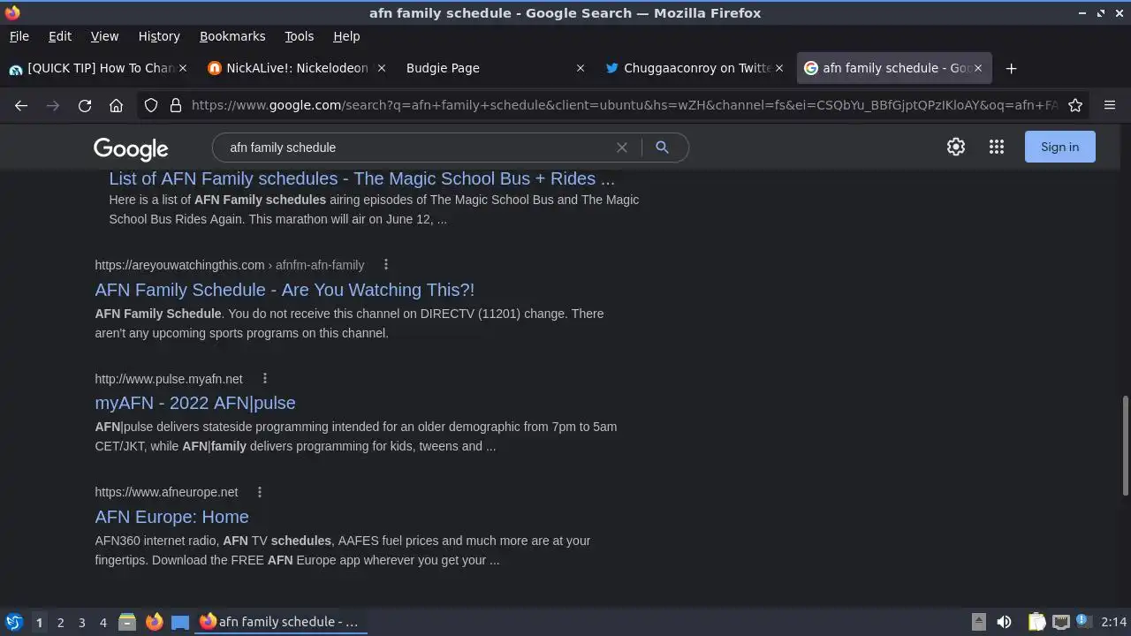Open the File menu
Viewport: 1131px width, 636px height.
19,36
